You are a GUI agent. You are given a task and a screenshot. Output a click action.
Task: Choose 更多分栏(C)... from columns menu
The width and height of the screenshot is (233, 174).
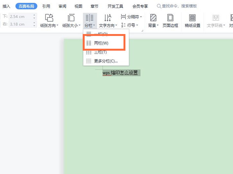point(105,61)
